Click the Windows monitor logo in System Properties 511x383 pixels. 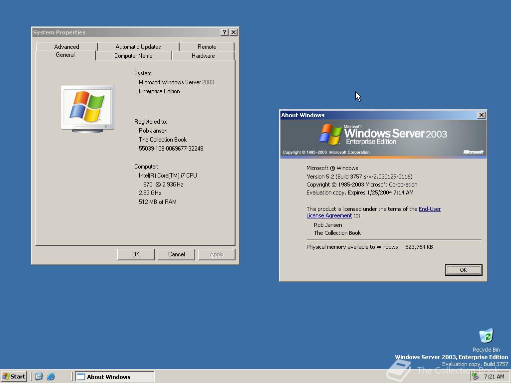point(87,109)
